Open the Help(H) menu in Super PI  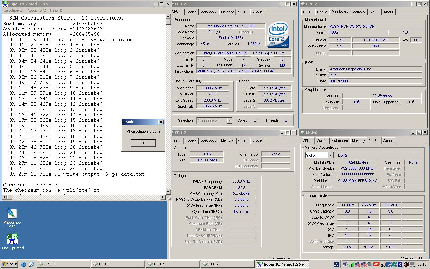click(56, 10)
